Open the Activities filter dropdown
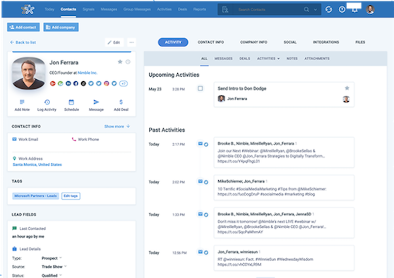The height and width of the screenshot is (278, 394). [x=268, y=59]
